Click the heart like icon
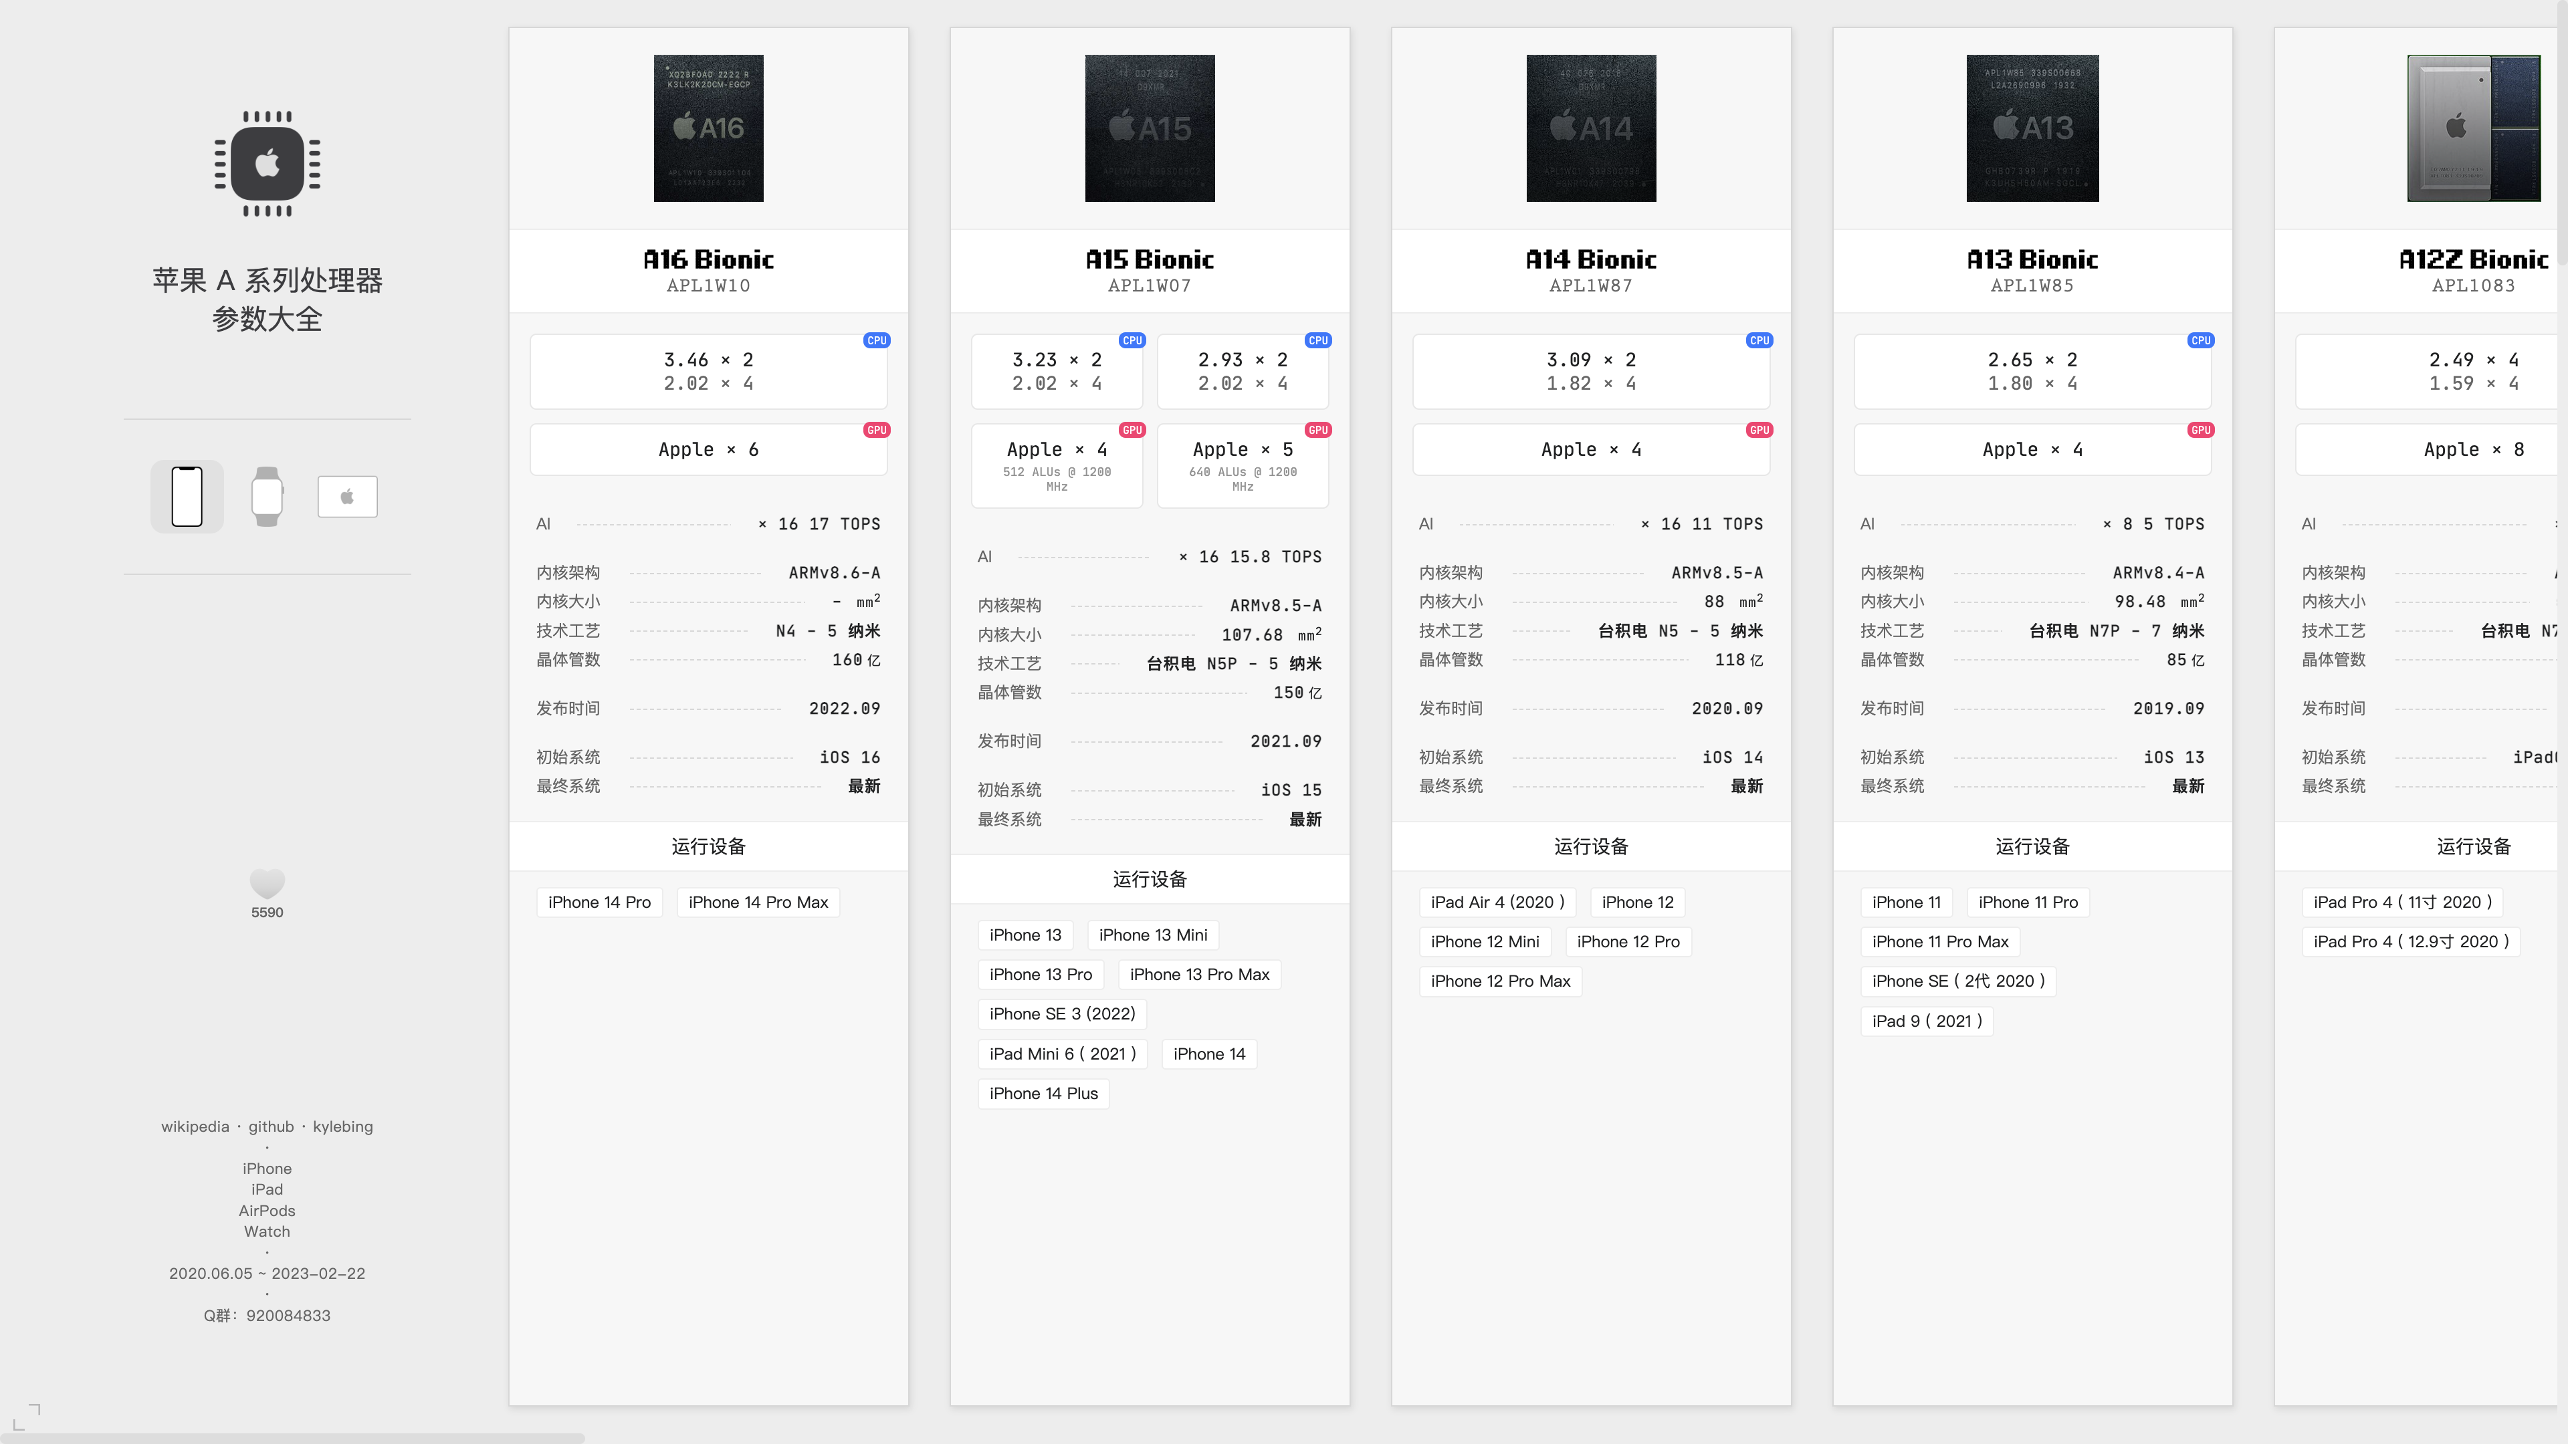 coord(267,883)
